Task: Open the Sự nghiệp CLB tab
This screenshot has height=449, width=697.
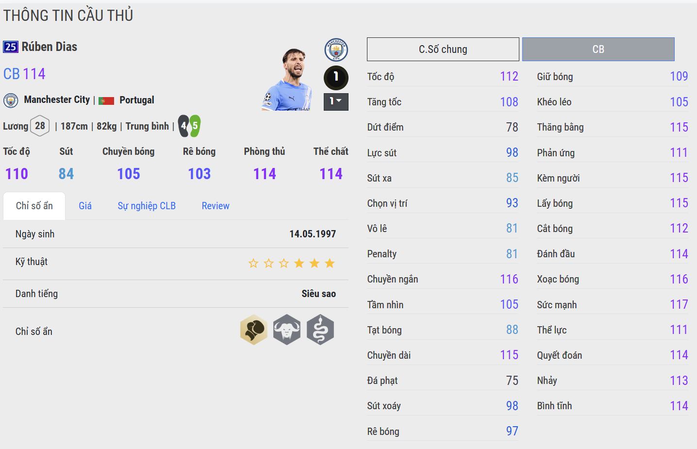Action: pos(147,206)
